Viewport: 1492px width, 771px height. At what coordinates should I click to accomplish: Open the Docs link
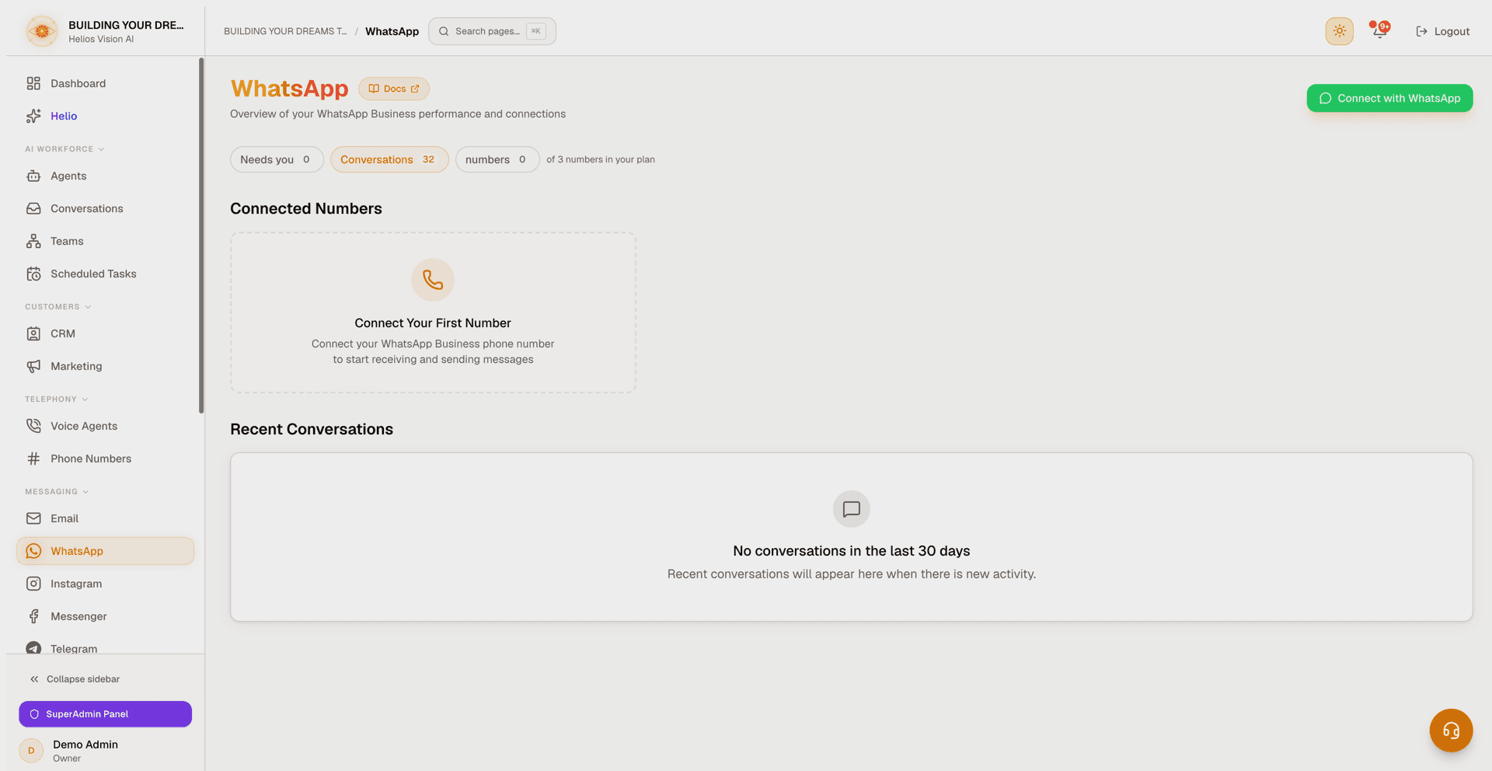click(394, 89)
